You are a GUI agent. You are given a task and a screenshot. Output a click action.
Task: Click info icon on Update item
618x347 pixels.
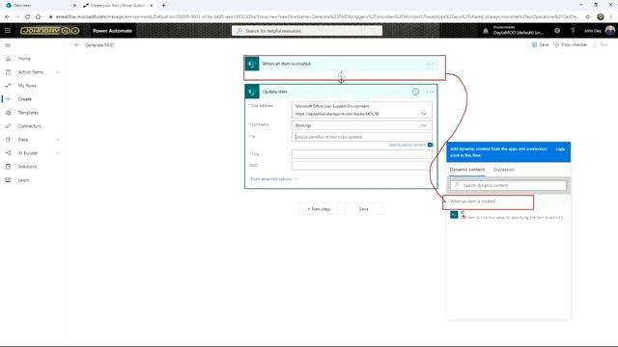415,92
